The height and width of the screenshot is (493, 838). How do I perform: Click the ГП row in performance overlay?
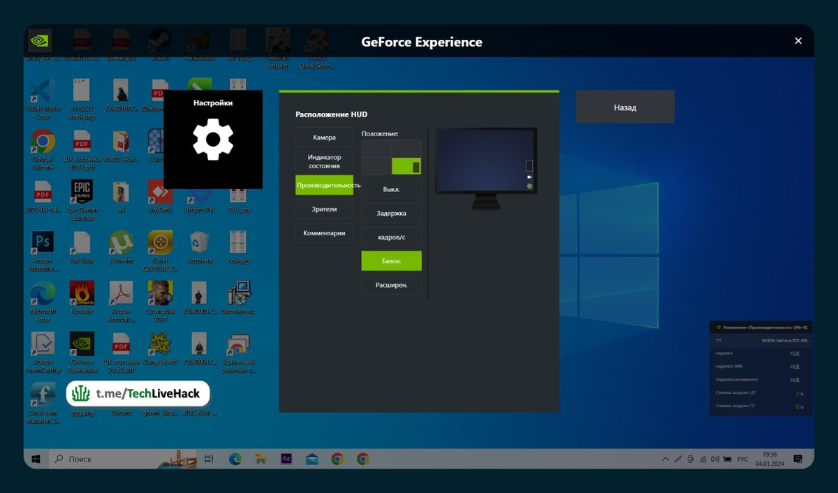tap(760, 341)
